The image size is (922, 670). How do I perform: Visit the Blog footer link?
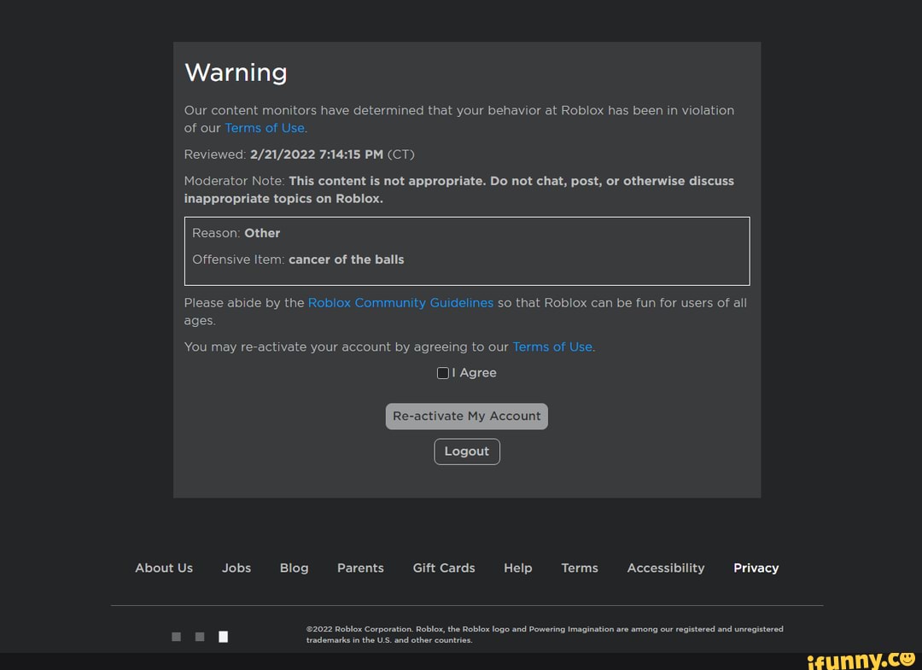pos(294,568)
